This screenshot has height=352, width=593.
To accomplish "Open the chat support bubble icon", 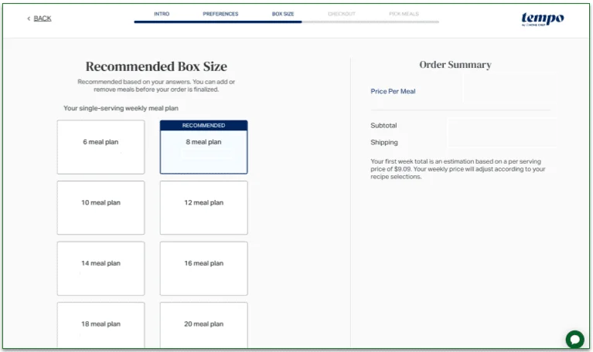I will point(574,339).
